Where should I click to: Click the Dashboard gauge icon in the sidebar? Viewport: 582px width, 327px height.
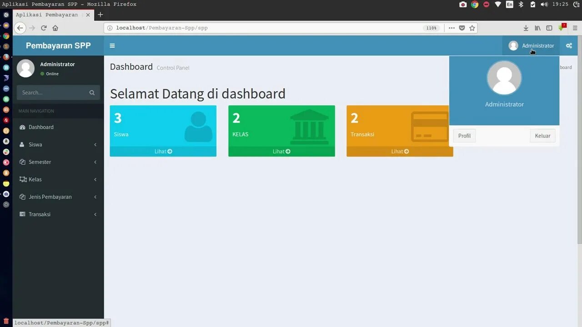click(22, 127)
